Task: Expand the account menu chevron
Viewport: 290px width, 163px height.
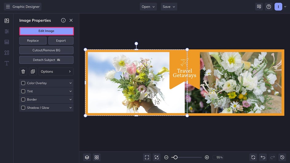Action: (x=285, y=7)
